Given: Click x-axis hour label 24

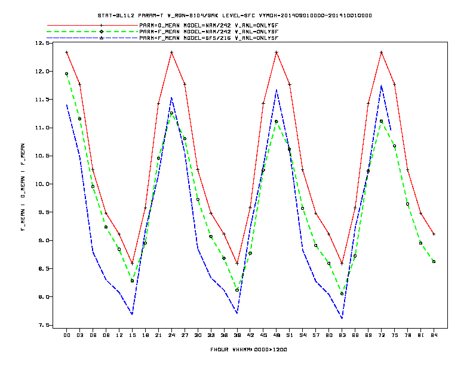Looking at the screenshot, I should click(x=171, y=335).
